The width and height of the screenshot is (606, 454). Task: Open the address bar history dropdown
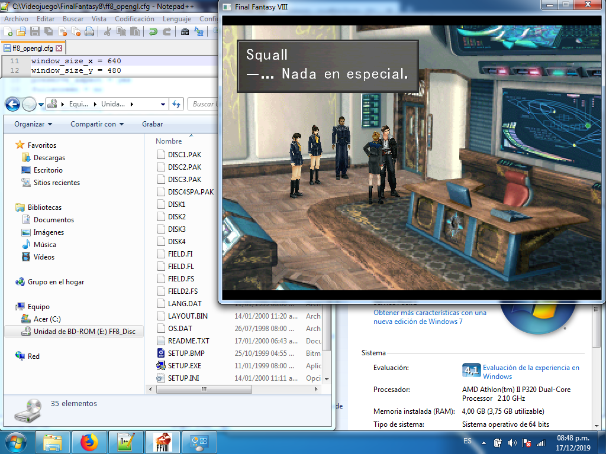click(163, 104)
